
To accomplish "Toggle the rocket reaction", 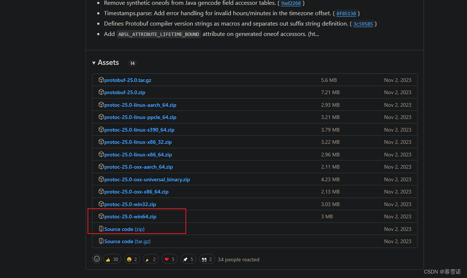I will (x=188, y=259).
